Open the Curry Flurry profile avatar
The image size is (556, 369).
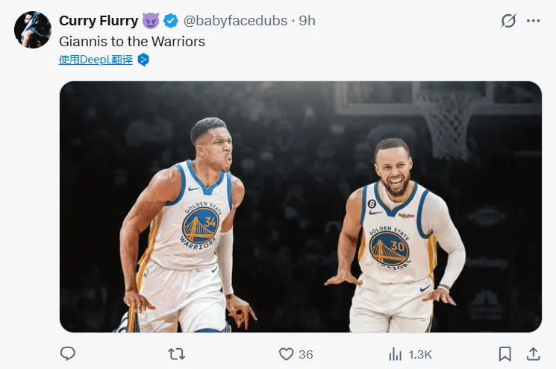pos(32,30)
